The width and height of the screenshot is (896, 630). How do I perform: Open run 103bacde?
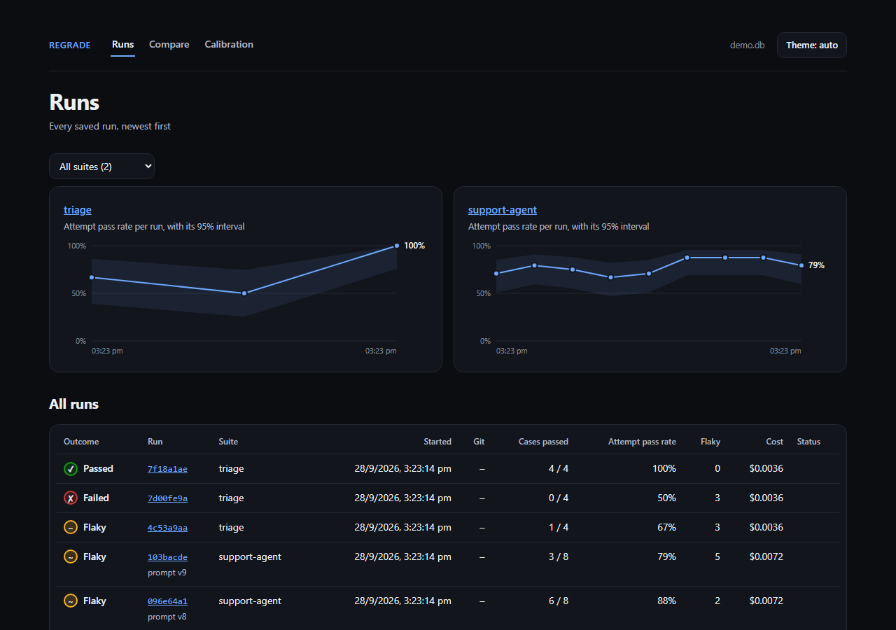click(x=167, y=557)
